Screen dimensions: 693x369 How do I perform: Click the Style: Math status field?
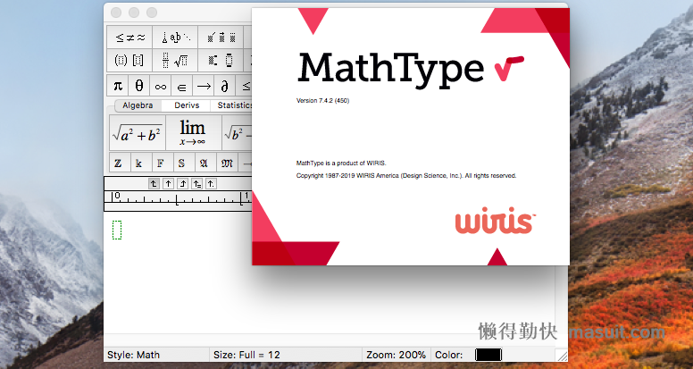tap(156, 355)
